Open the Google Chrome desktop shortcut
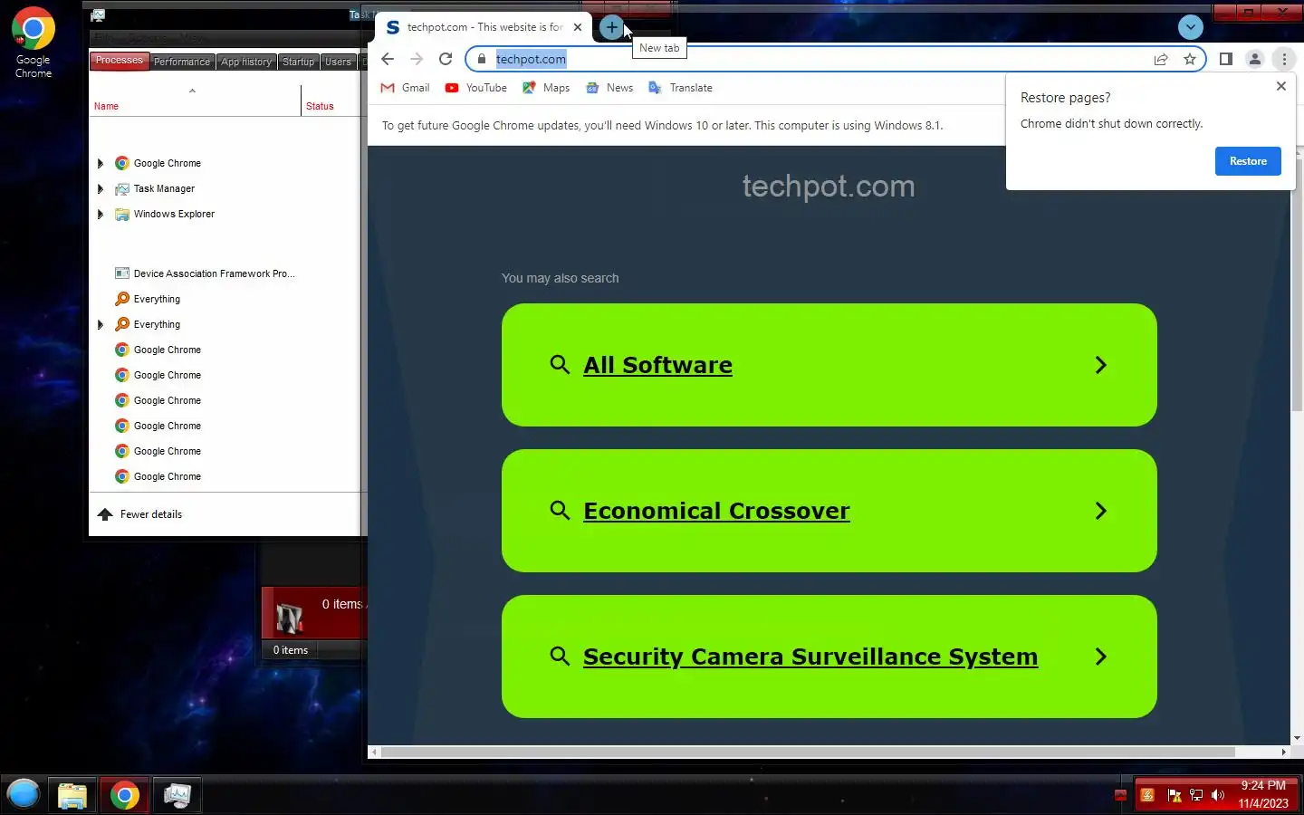The height and width of the screenshot is (815, 1304). click(33, 43)
